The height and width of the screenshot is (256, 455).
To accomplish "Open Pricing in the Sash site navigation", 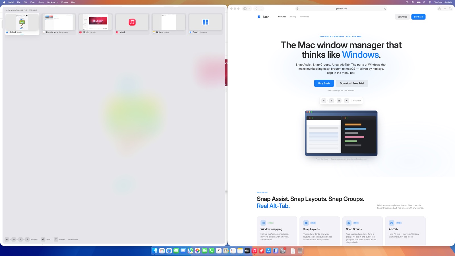I will (293, 17).
